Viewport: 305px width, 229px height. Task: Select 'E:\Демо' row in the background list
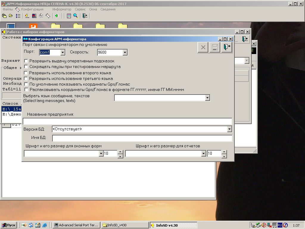(12, 114)
